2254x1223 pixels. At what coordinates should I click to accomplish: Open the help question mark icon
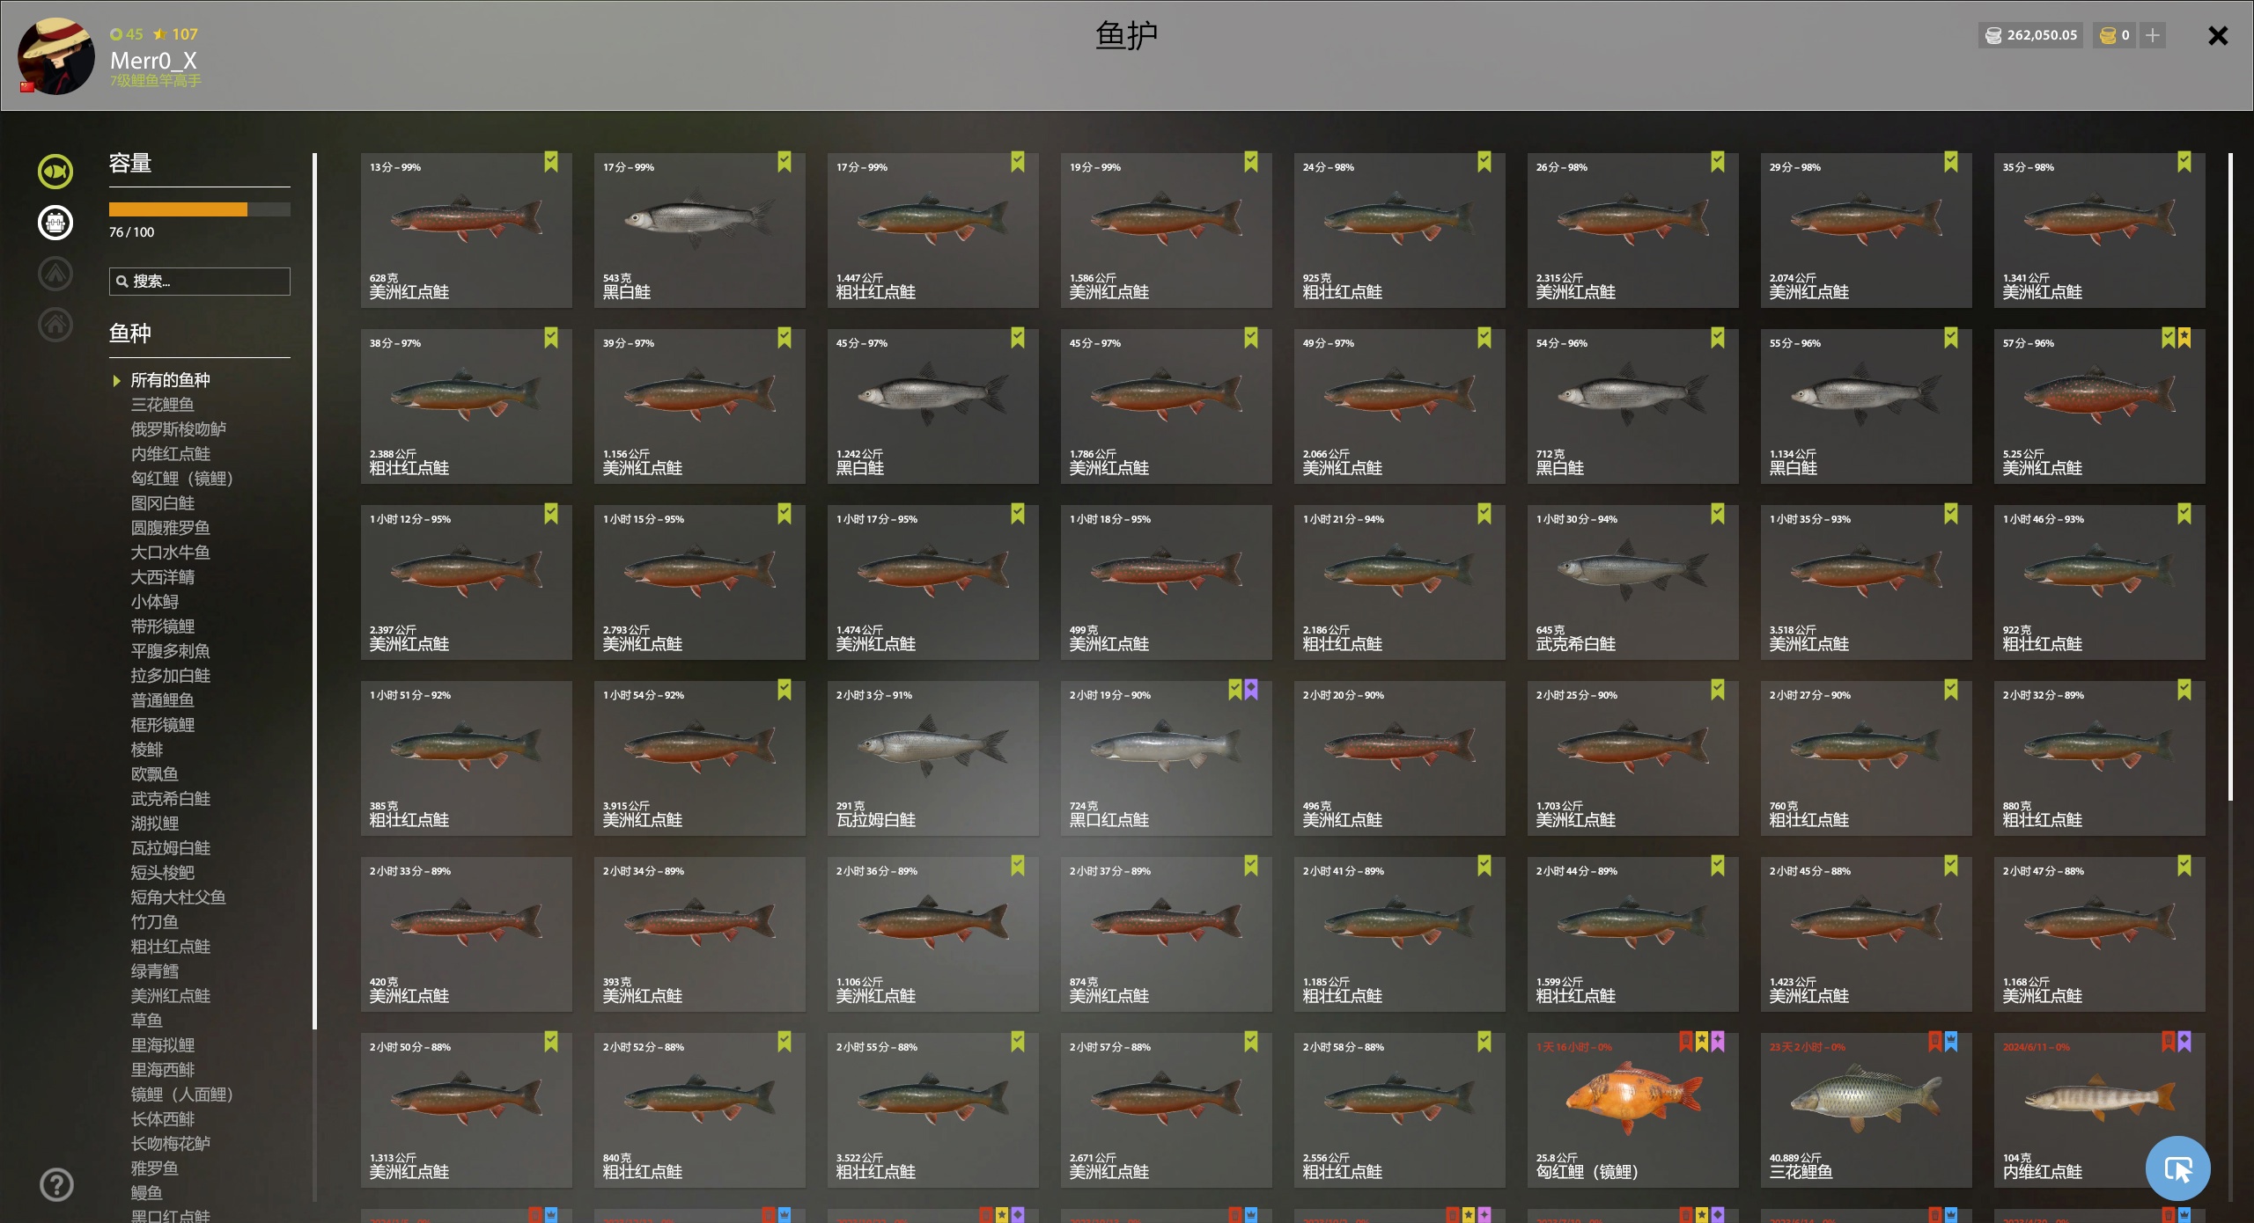pyautogui.click(x=56, y=1184)
